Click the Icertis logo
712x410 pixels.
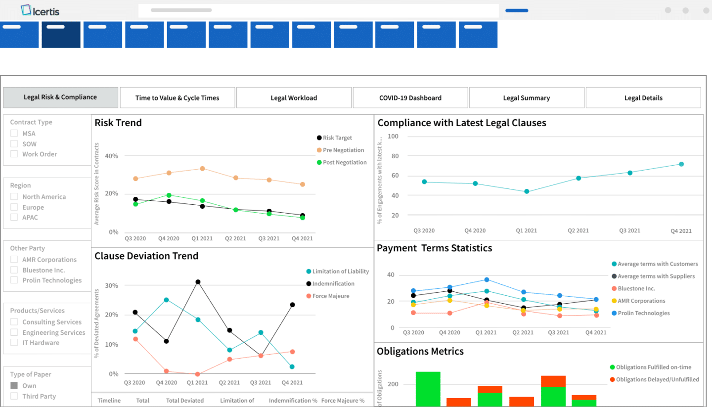coord(40,10)
